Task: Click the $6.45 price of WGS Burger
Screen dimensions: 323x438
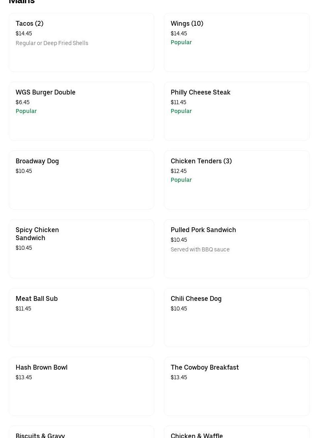Action: 22,102
